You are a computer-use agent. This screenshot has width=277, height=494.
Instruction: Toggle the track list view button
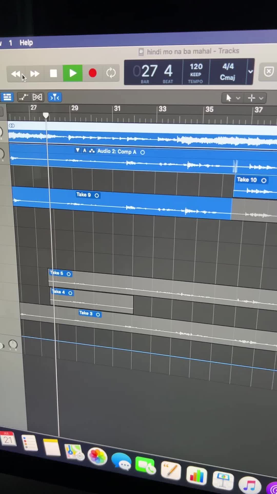[7, 97]
